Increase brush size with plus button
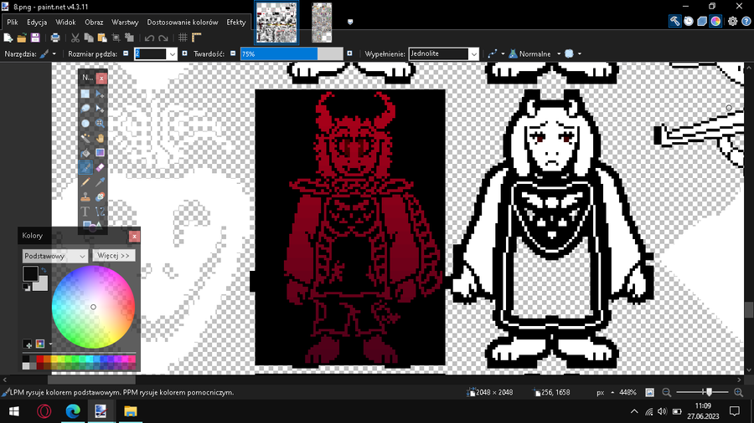The height and width of the screenshot is (423, 754). coord(184,54)
